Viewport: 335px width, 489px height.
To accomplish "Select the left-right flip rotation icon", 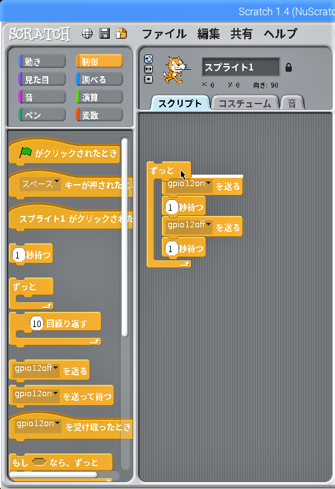I will click(148, 69).
